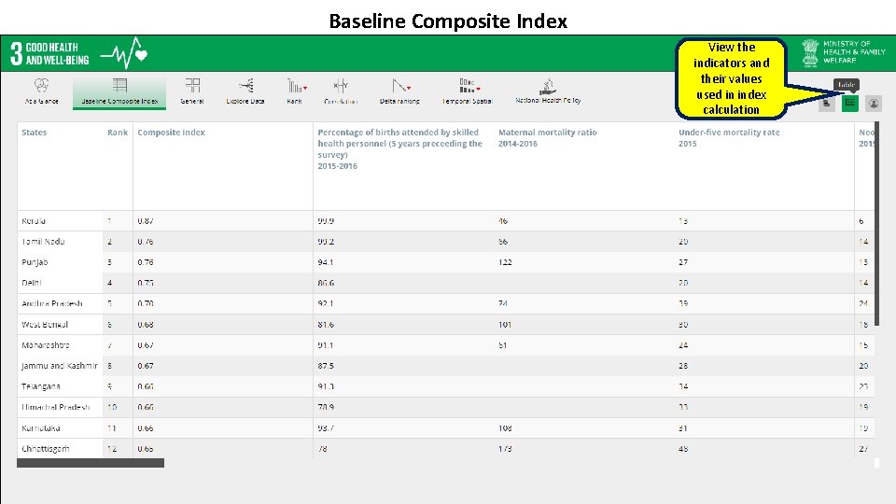Click the vertical scrollbar at table right
This screenshot has height=504, width=896.
(x=877, y=223)
